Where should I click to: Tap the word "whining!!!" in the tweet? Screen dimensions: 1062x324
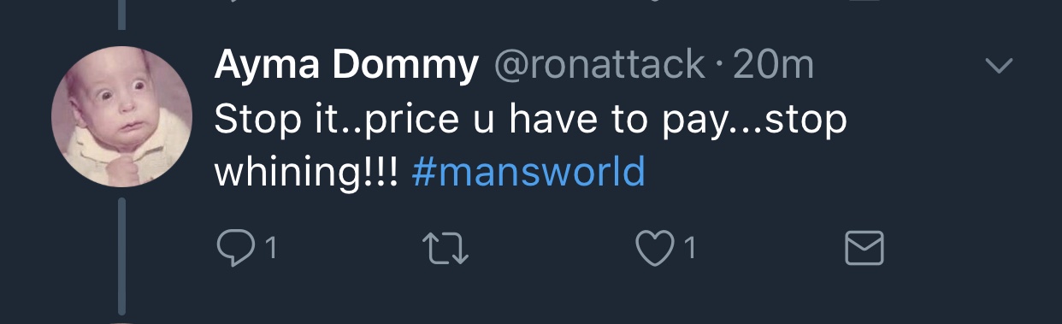click(x=306, y=173)
